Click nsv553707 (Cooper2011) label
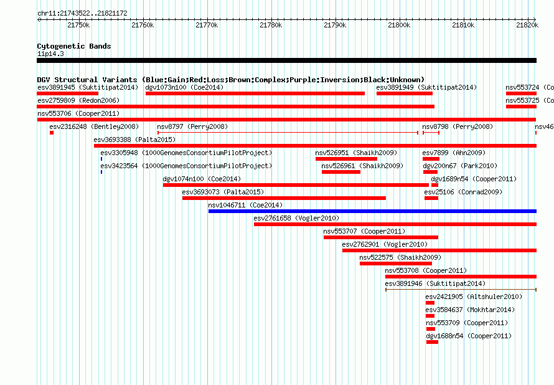Screen dimensions: 554x385 click(x=364, y=231)
